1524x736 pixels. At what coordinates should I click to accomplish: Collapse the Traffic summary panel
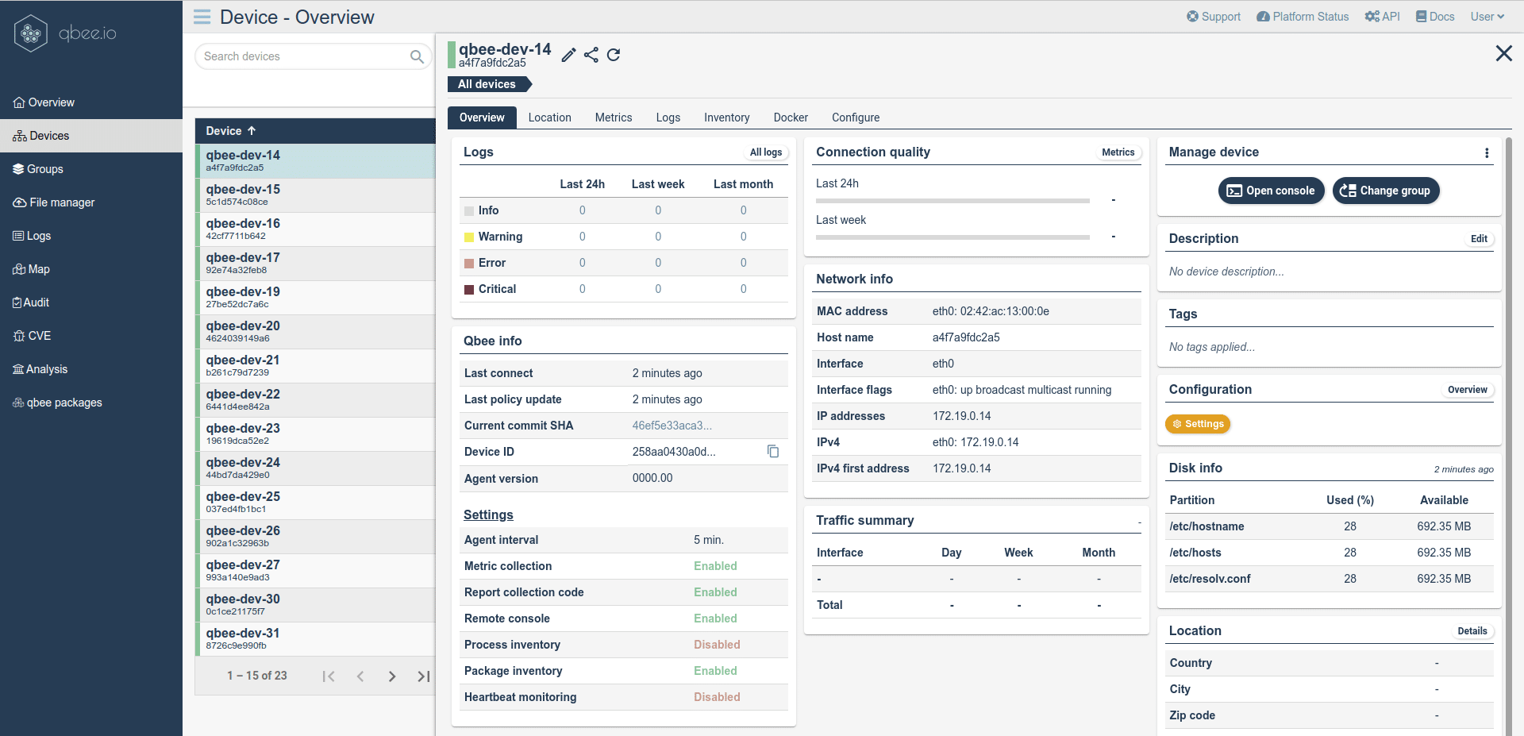(x=1139, y=522)
